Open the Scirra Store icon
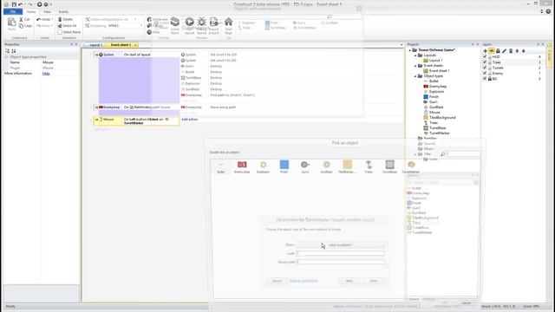The image size is (555, 312). (175, 23)
